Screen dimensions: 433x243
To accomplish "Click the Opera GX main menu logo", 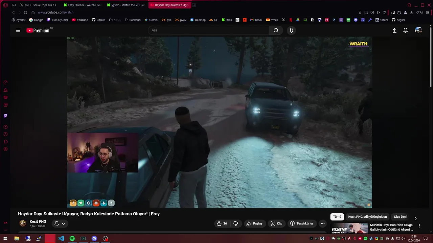I will coord(5,5).
